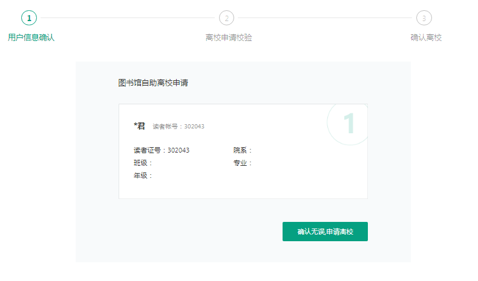The width and height of the screenshot is (478, 281).
Task: Select the 确认离校 step label
Action: point(426,37)
